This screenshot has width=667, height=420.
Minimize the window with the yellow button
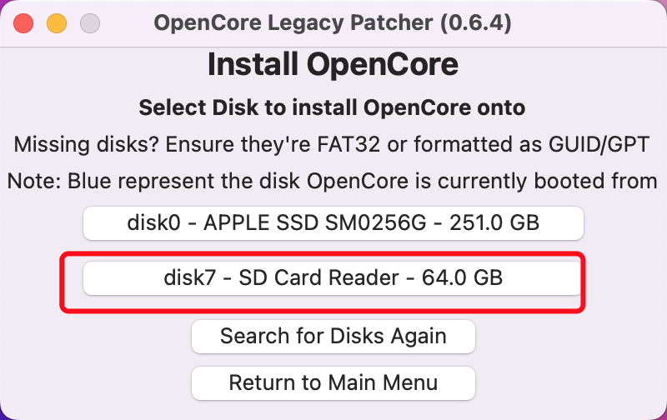pos(57,23)
